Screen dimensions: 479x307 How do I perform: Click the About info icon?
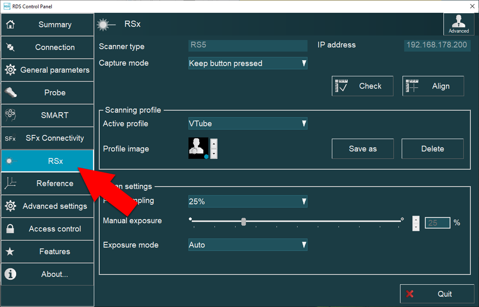pos(10,274)
